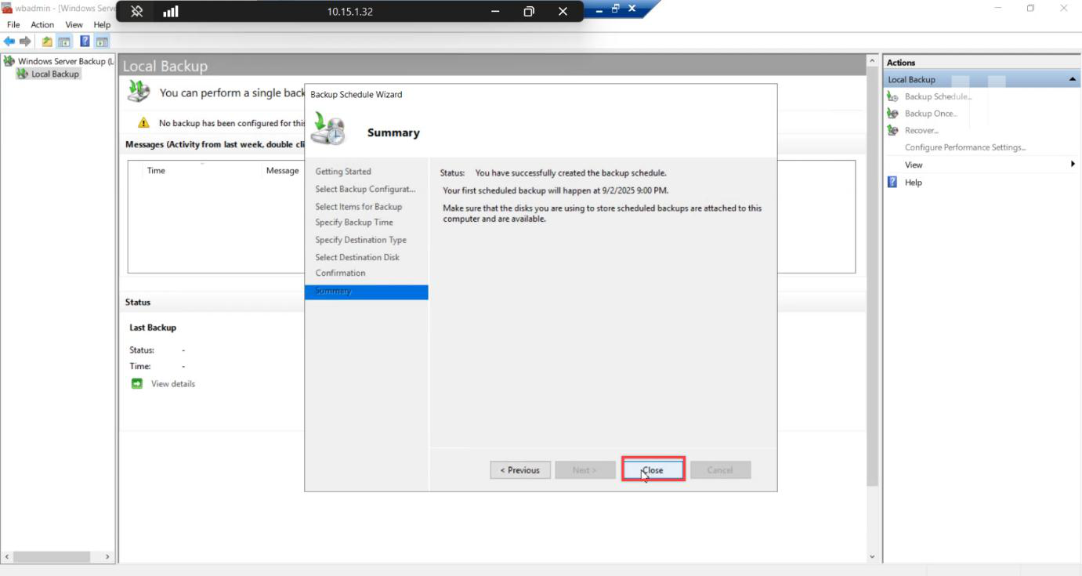Click console tree scroll right arrow
The width and height of the screenshot is (1082, 576).
(x=108, y=556)
